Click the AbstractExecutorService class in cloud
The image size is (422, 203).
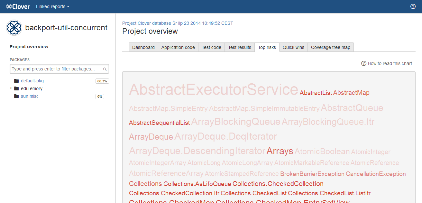[x=213, y=90]
